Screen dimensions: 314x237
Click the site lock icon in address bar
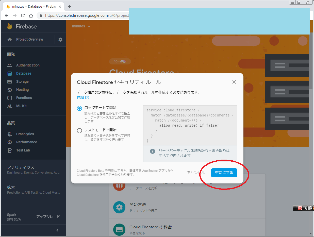41,15
